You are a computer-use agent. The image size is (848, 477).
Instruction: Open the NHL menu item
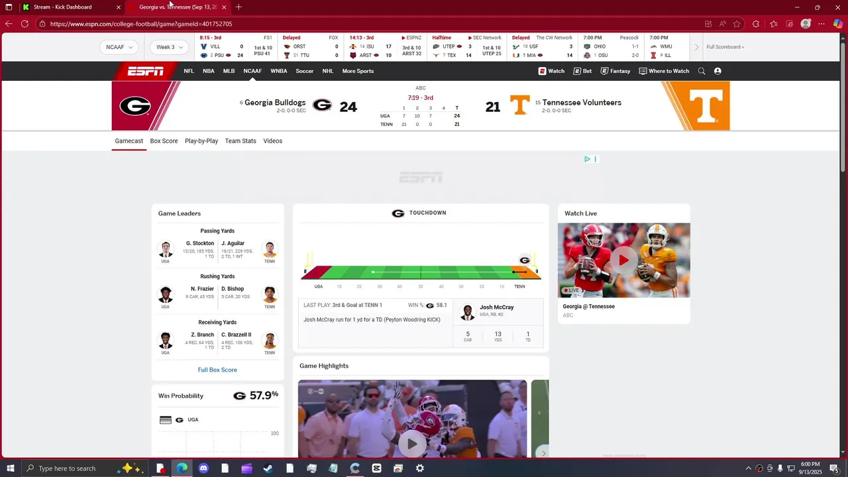[328, 71]
